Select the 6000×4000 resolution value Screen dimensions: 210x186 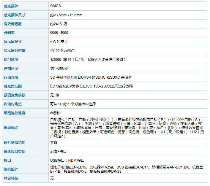59,33
